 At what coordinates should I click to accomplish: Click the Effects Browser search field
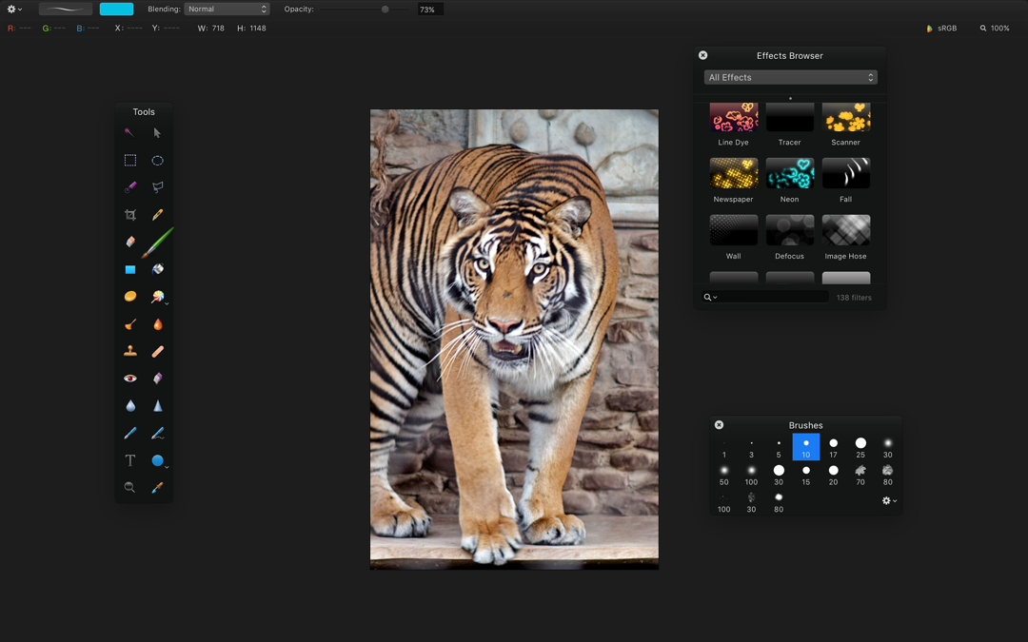[x=765, y=298]
